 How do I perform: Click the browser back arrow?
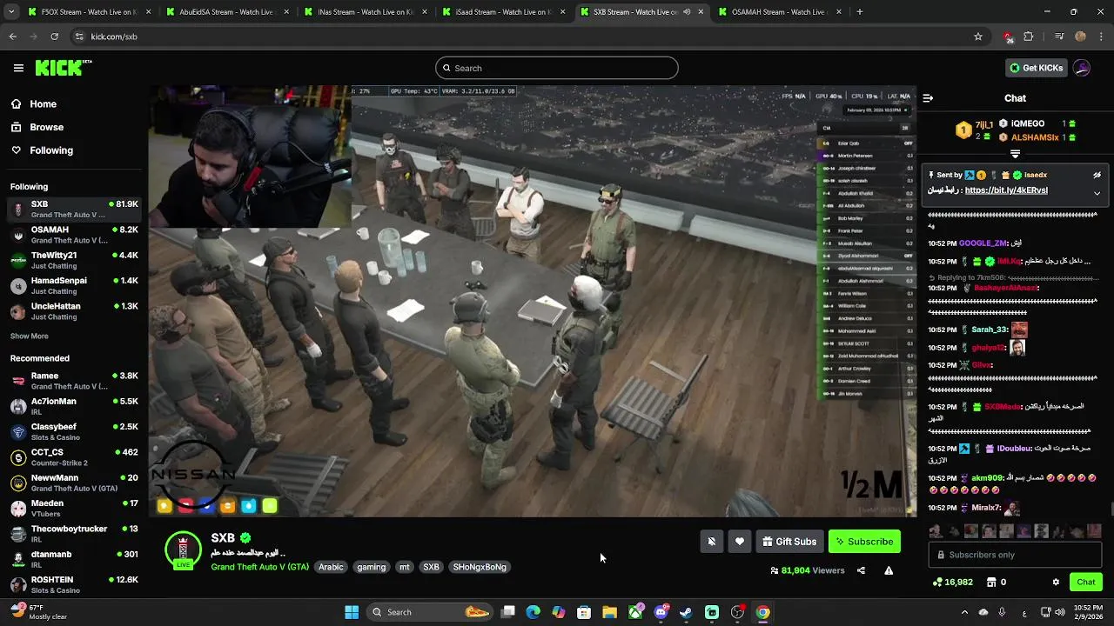[x=12, y=37]
